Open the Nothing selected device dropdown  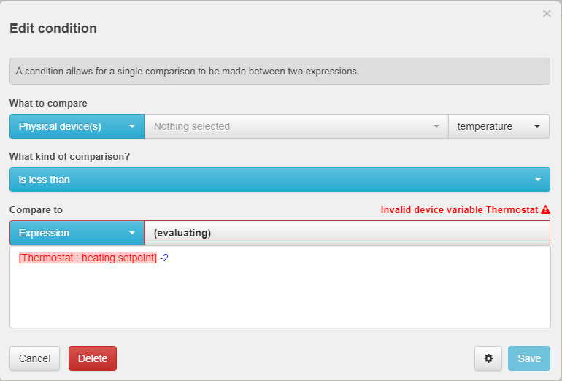296,126
